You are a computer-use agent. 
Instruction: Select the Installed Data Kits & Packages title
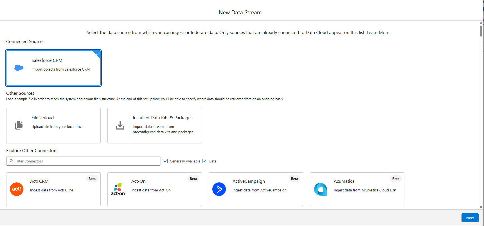(163, 118)
